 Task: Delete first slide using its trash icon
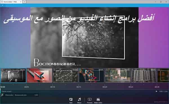pos(16,80)
